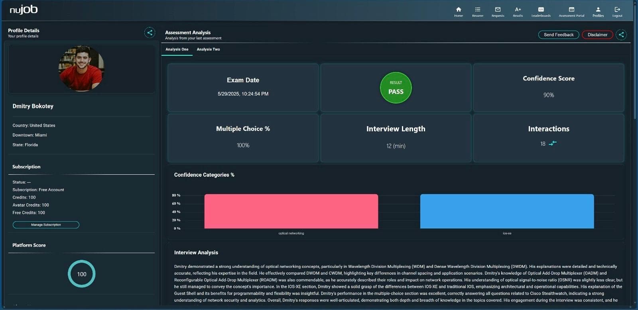Open the Disclaimer button
The height and width of the screenshot is (310, 638).
(597, 35)
